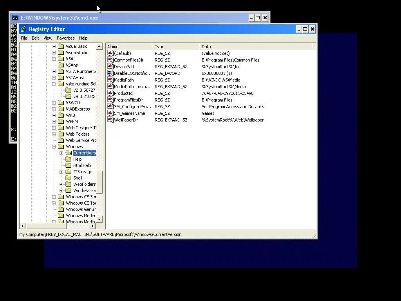This screenshot has width=401, height=301.
Task: Click the cmd.exe window title icon
Action: coord(15,18)
